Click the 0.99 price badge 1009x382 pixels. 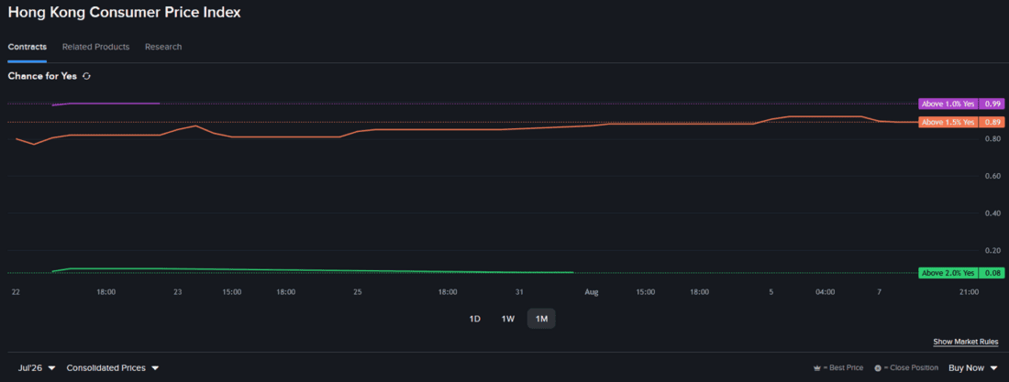pos(992,104)
